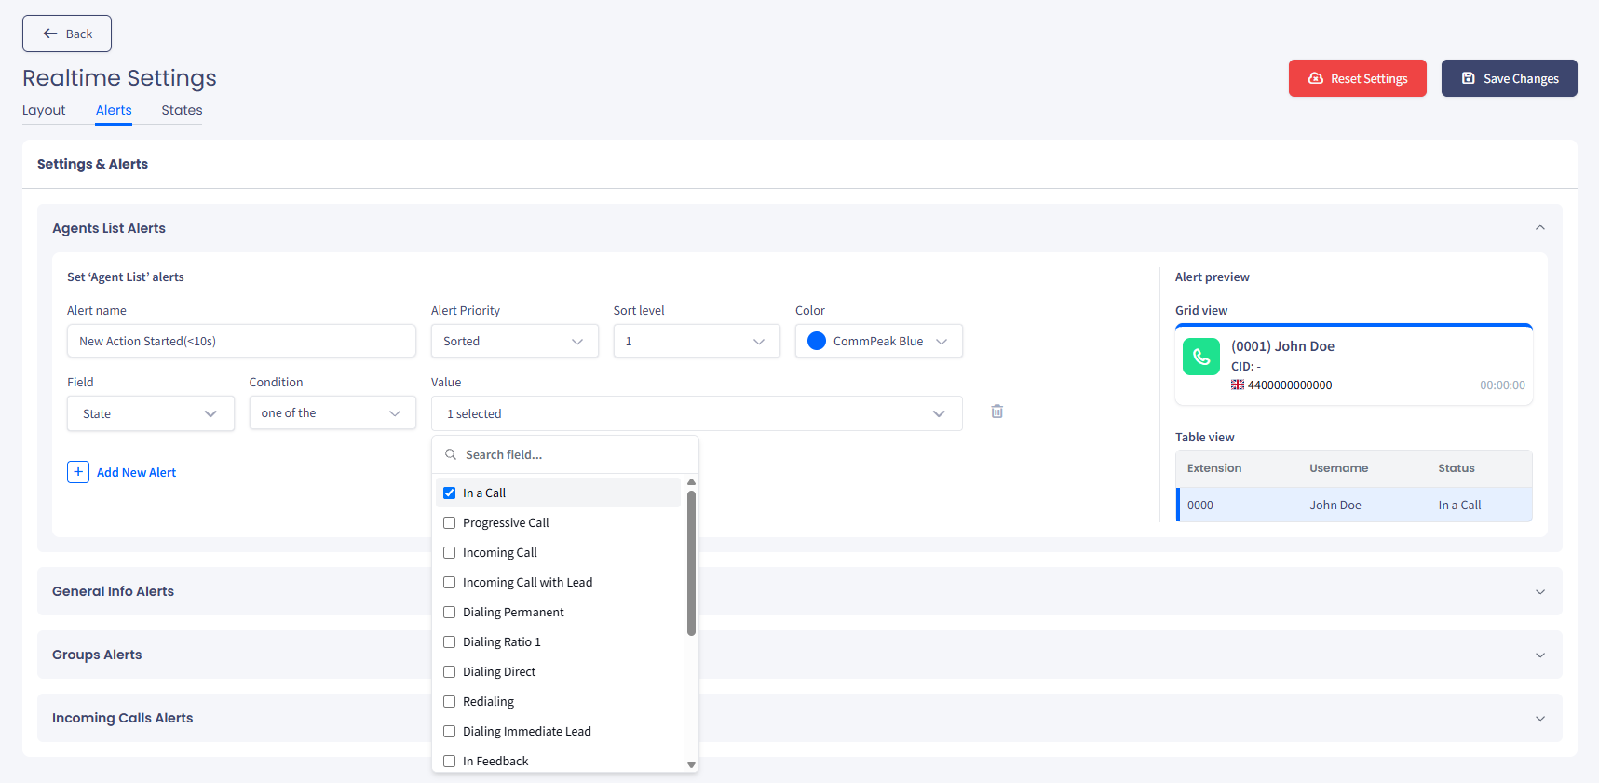The width and height of the screenshot is (1599, 783).
Task: Expand the Incoming Calls Alerts section
Action: [1540, 718]
